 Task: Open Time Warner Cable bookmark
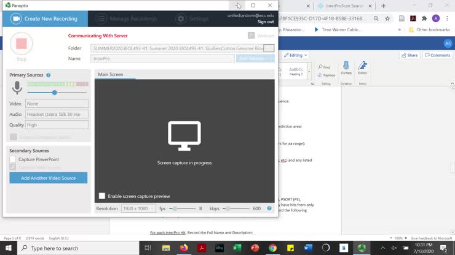338,29
